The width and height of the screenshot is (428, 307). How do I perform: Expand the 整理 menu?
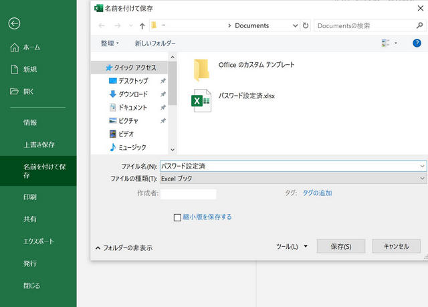tap(110, 43)
